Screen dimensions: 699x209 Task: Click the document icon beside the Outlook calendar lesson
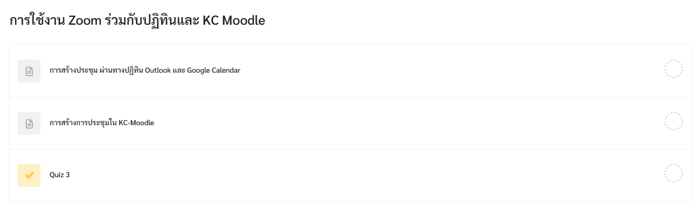click(29, 71)
